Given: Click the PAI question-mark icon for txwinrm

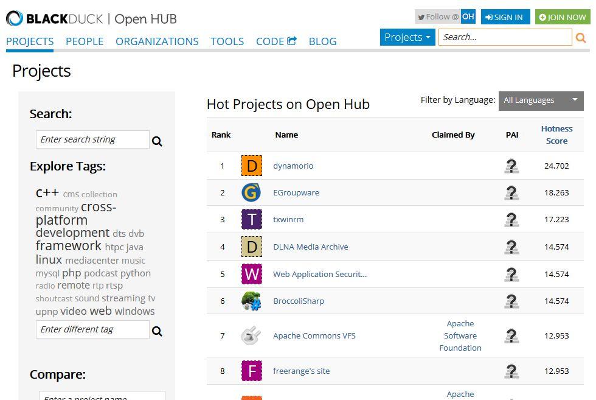Looking at the screenshot, I should [x=511, y=220].
